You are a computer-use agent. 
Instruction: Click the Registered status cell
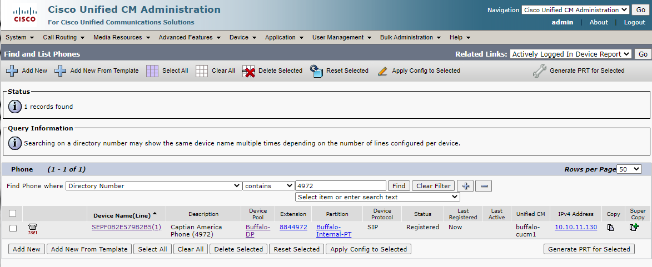click(422, 227)
